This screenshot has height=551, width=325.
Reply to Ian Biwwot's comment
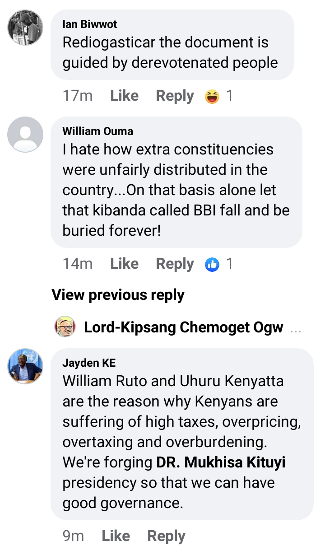point(175,96)
